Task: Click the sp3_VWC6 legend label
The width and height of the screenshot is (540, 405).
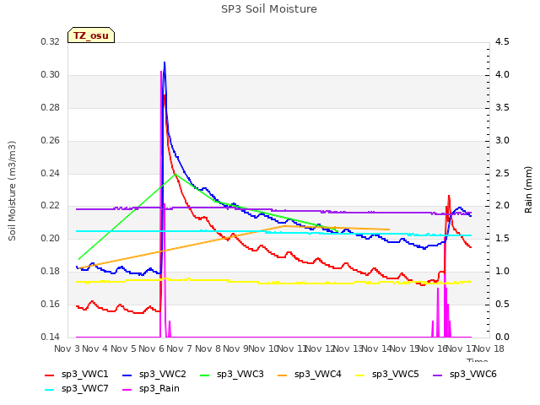Action: [473, 374]
